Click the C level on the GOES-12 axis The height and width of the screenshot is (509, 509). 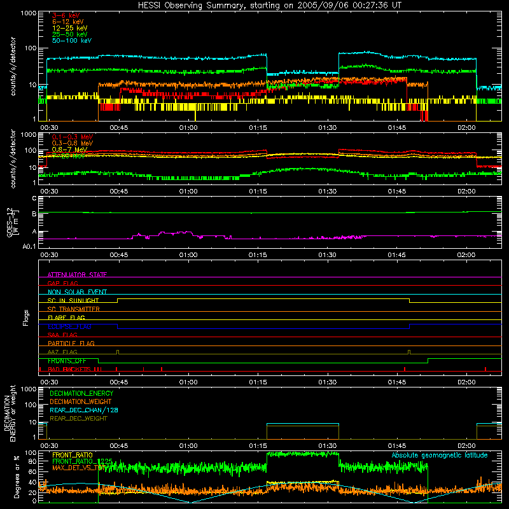(x=34, y=199)
